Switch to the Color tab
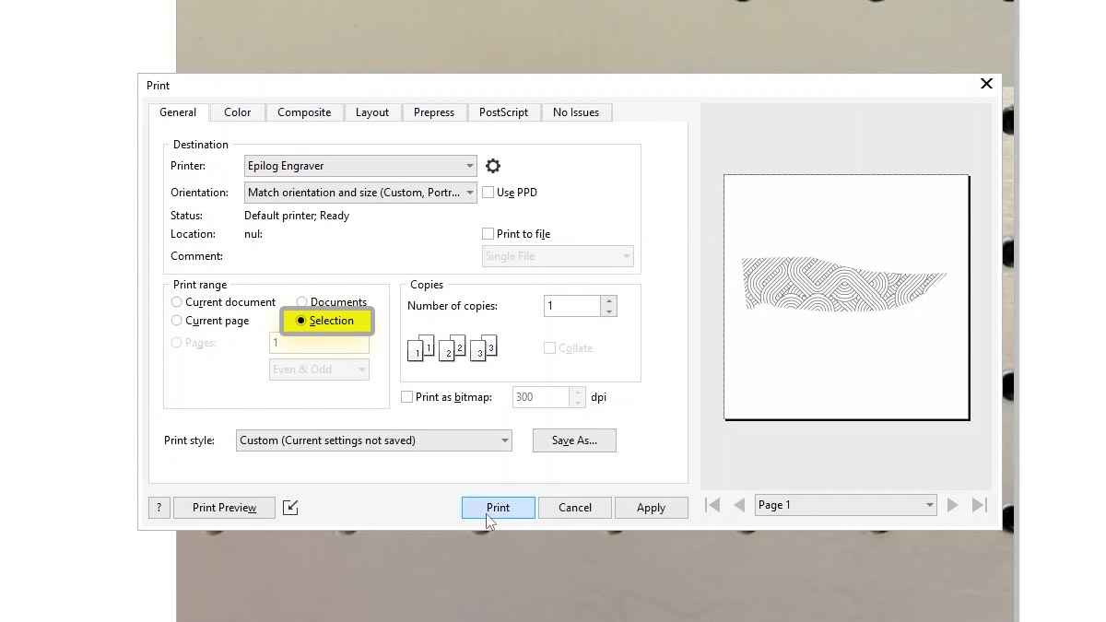The height and width of the screenshot is (622, 1106). [237, 111]
